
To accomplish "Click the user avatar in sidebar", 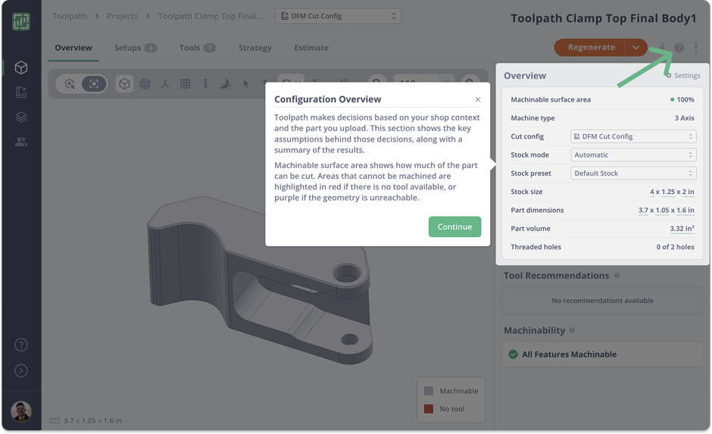I will tap(21, 411).
